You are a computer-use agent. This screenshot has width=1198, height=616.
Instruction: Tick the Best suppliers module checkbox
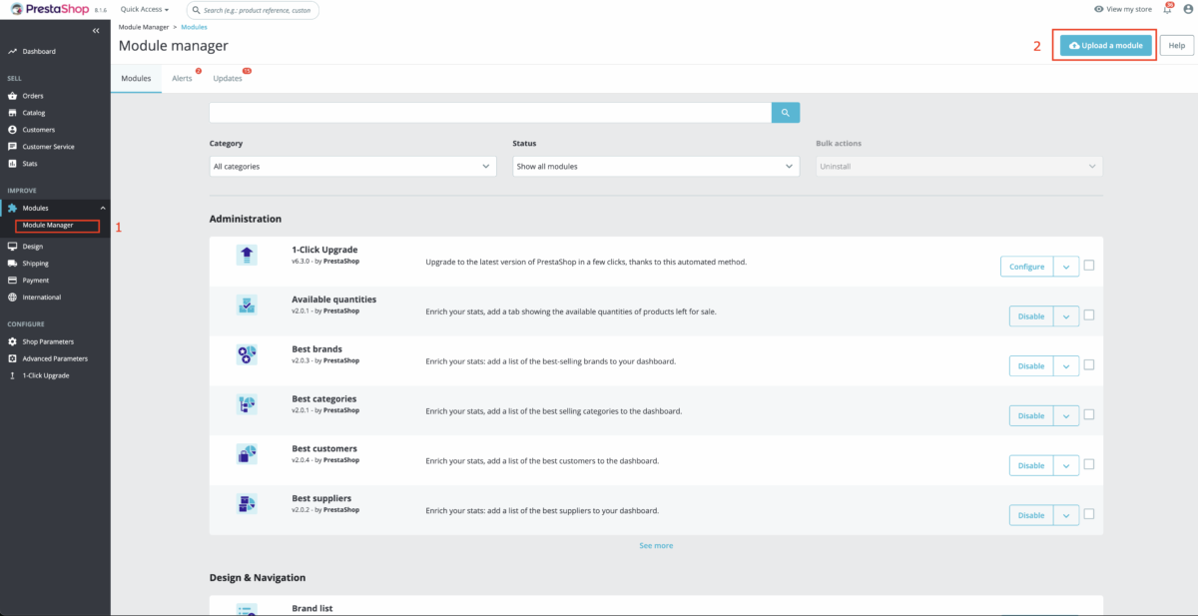(x=1089, y=514)
